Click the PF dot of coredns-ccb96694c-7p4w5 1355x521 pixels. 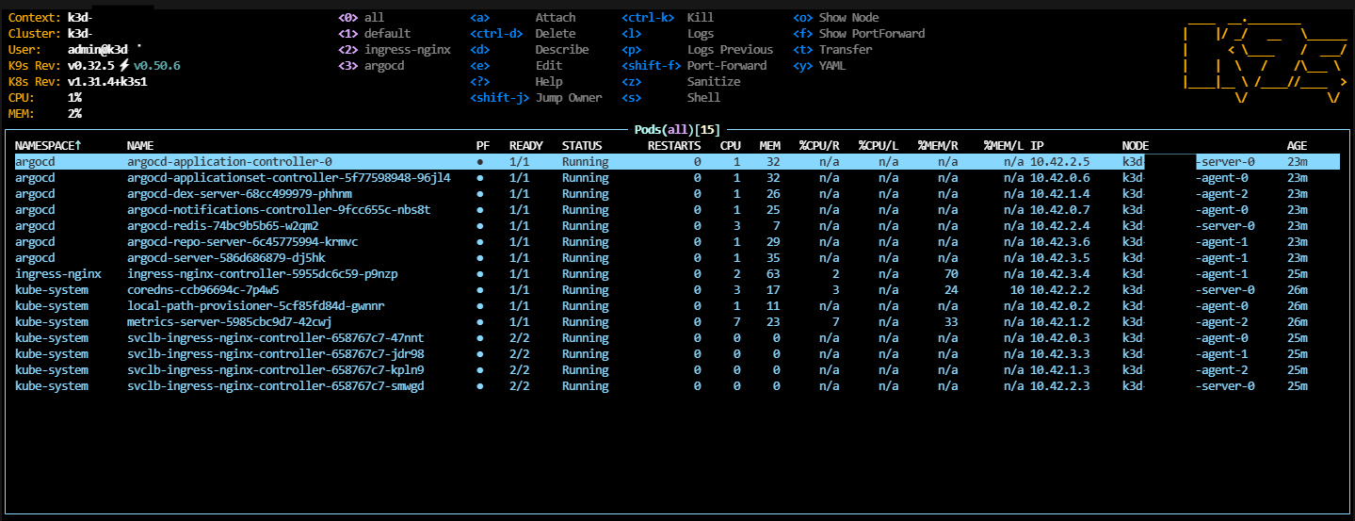click(480, 290)
